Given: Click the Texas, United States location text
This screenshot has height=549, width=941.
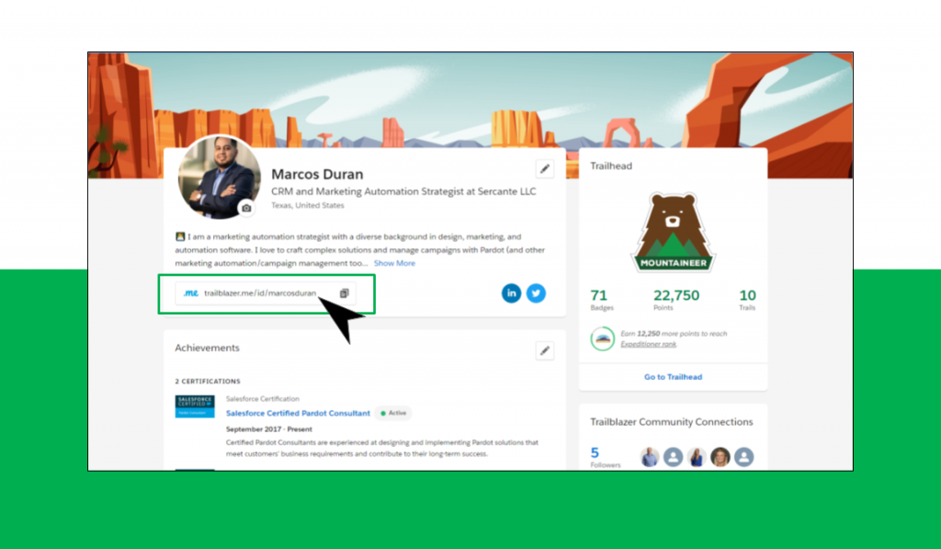Looking at the screenshot, I should (x=307, y=205).
